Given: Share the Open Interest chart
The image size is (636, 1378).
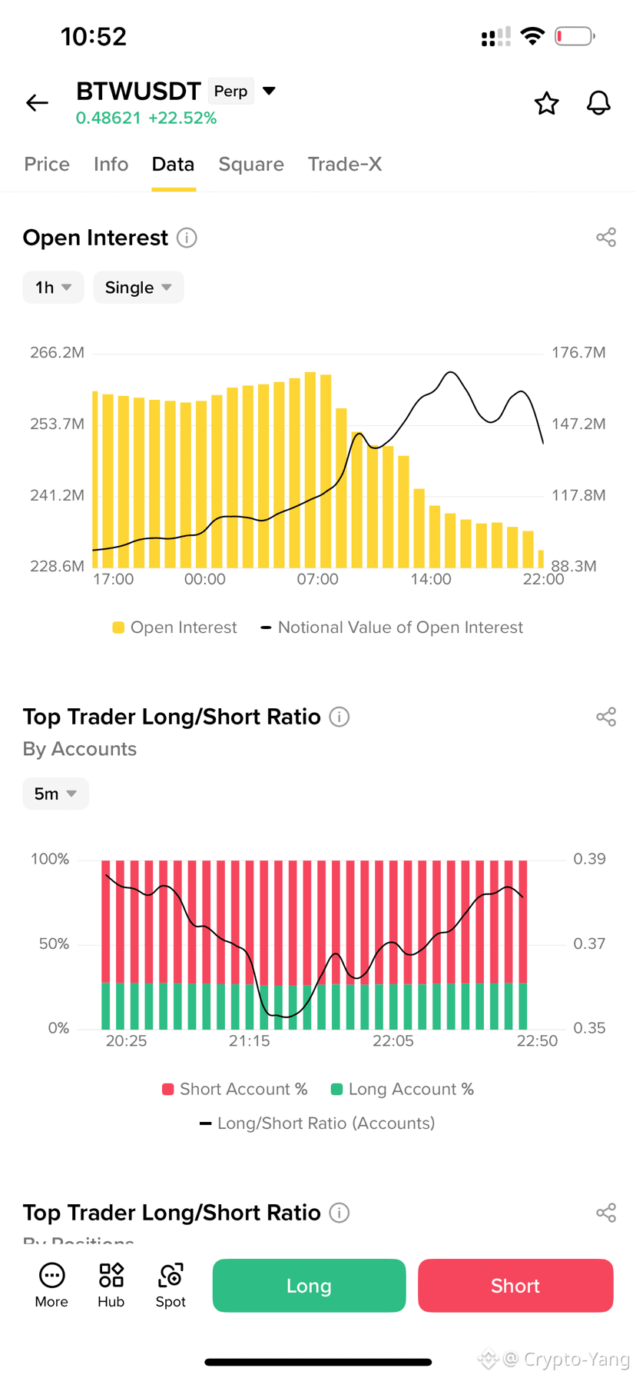Looking at the screenshot, I should (x=606, y=238).
